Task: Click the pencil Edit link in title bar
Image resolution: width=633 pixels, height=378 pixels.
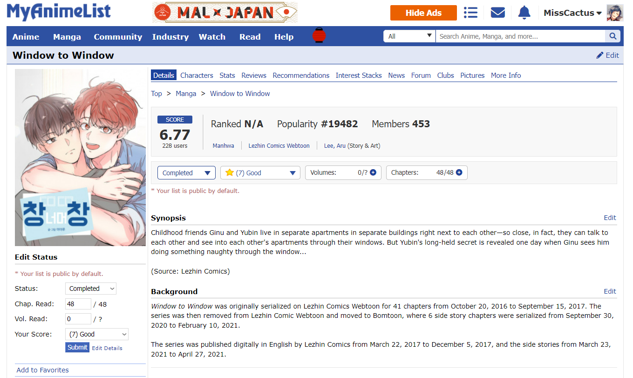Action: 608,55
